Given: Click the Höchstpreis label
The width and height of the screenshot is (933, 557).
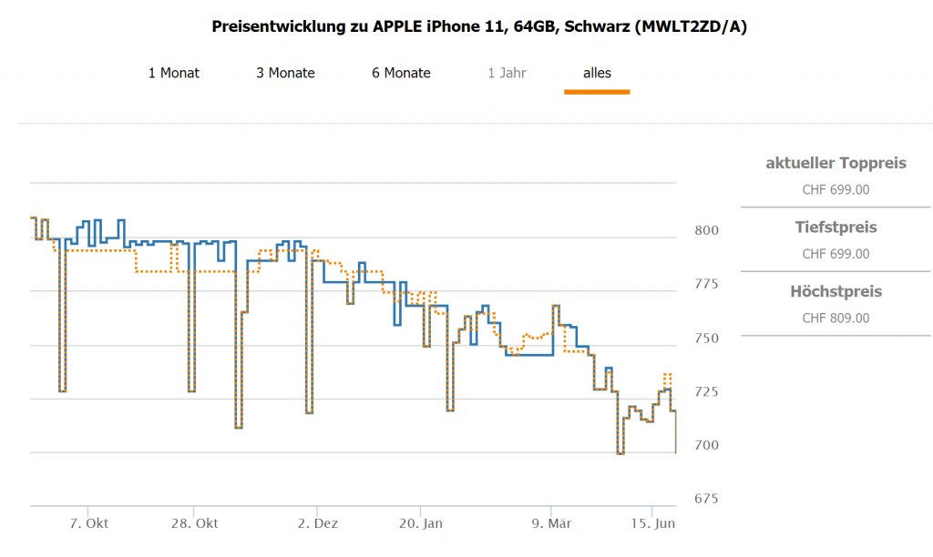Looking at the screenshot, I should (x=836, y=292).
